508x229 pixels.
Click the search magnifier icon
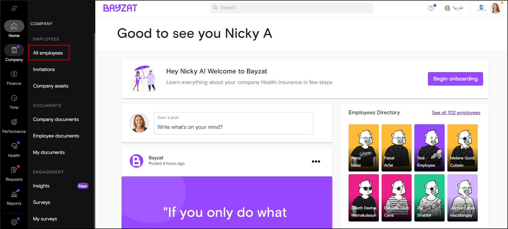tap(215, 8)
